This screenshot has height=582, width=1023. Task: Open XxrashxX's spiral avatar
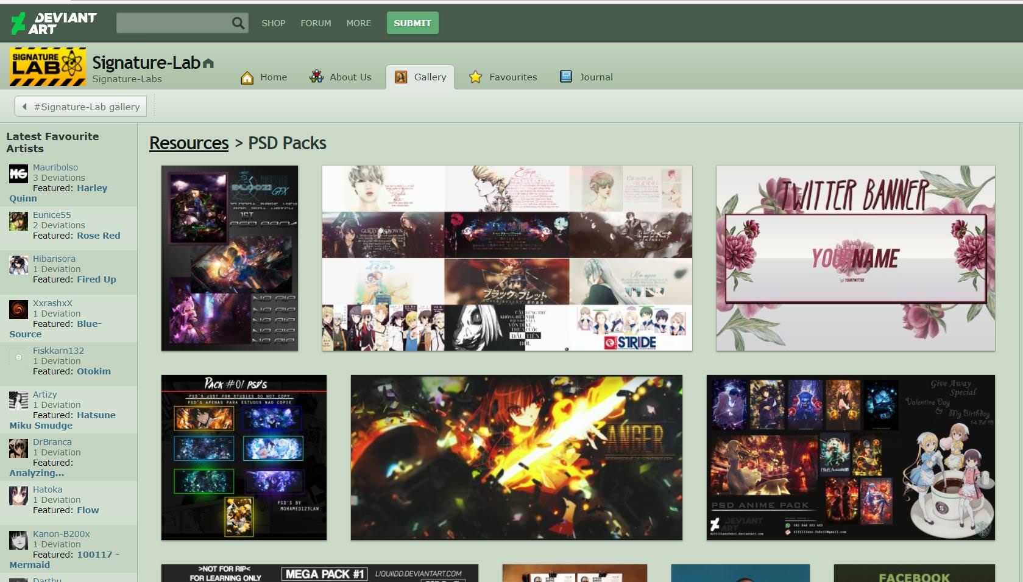(18, 309)
